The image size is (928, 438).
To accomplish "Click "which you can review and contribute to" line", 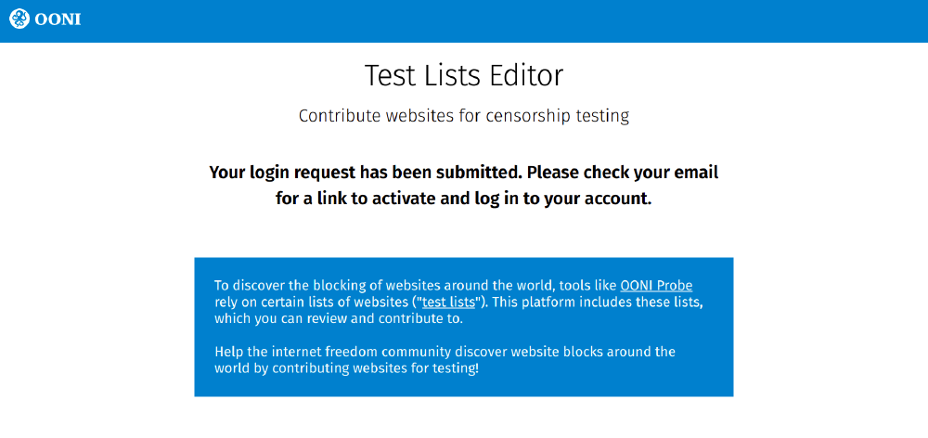I will [338, 318].
